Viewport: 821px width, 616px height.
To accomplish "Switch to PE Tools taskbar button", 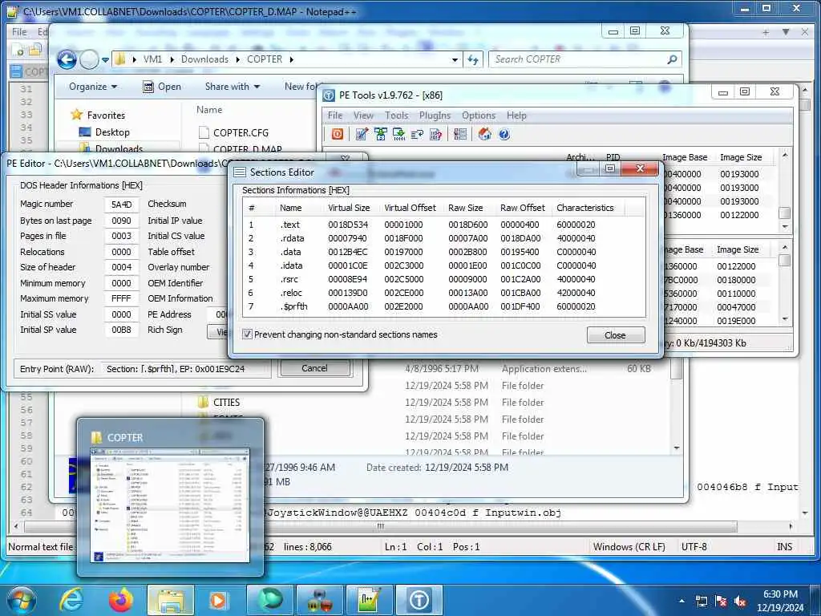I will click(419, 600).
